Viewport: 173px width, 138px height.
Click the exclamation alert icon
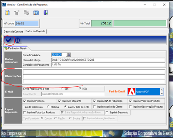tap(18, 40)
